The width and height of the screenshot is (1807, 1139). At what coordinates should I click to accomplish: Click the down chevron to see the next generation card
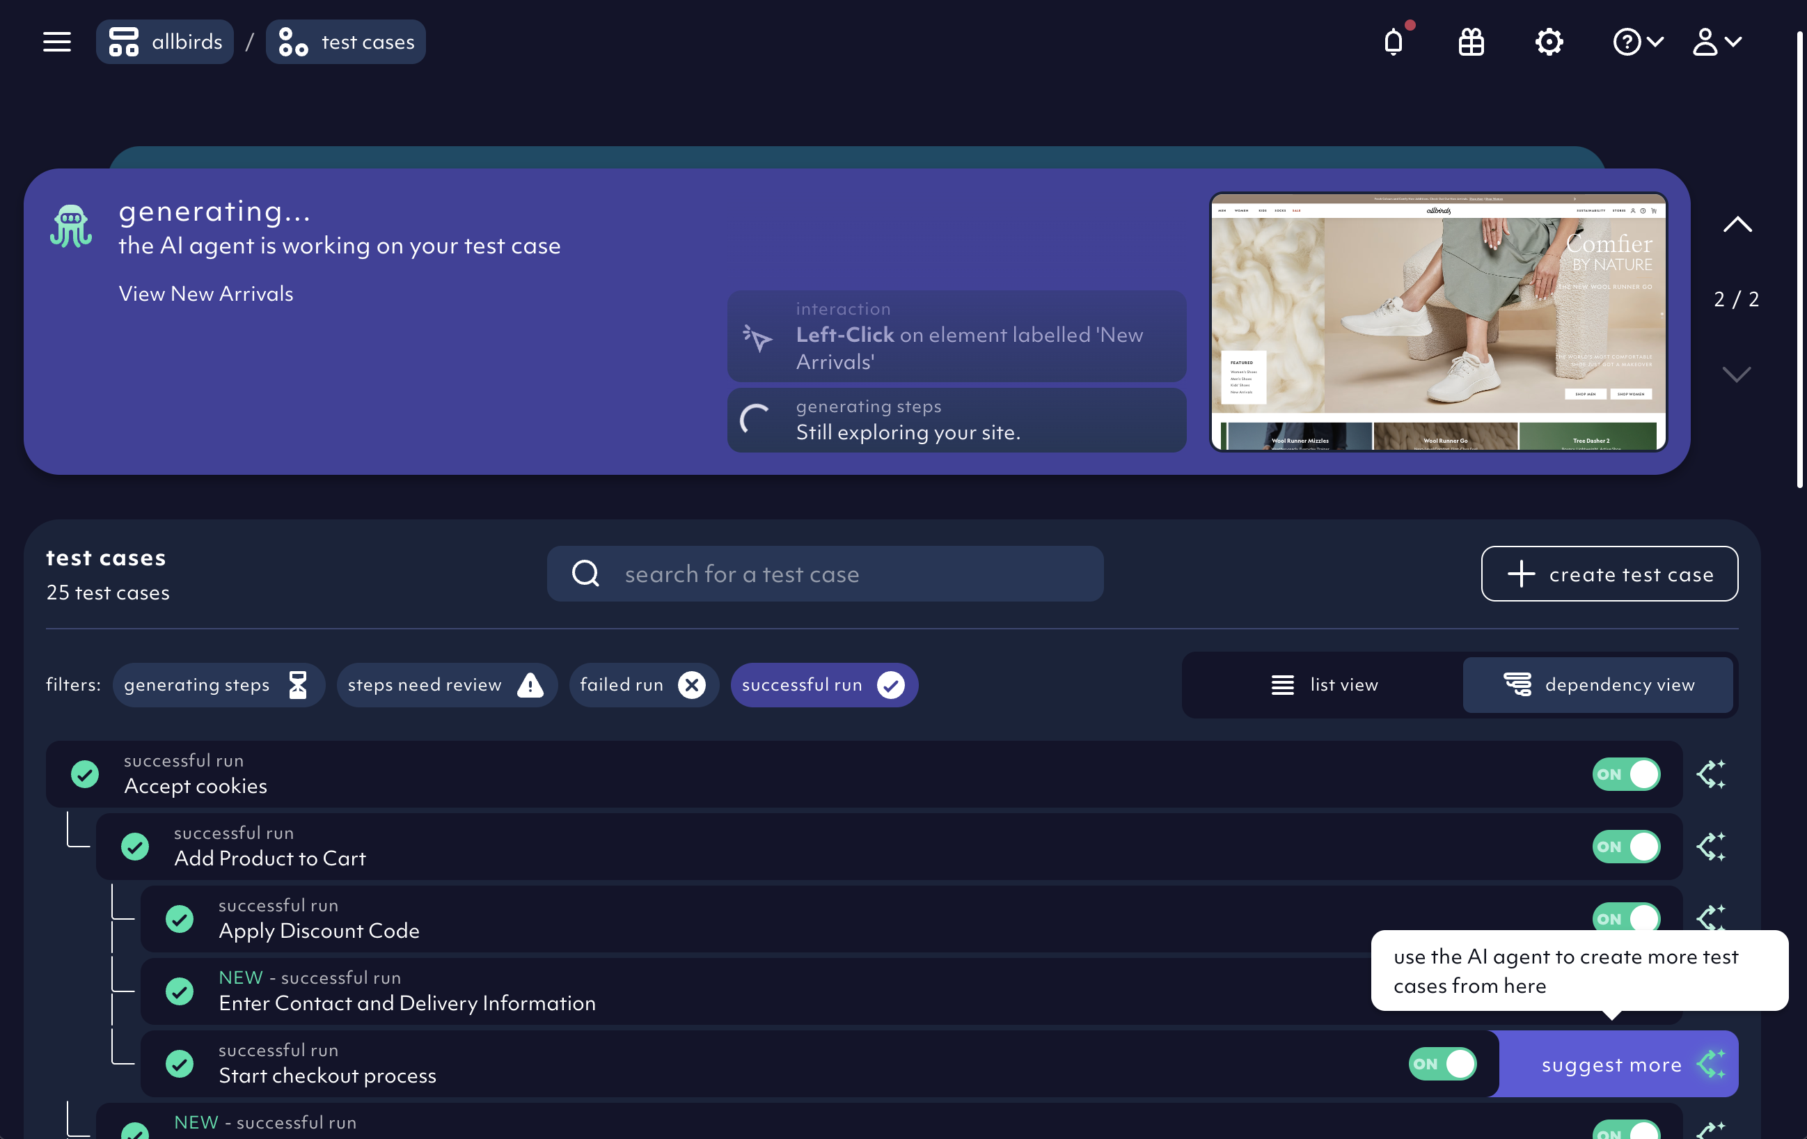[1736, 375]
